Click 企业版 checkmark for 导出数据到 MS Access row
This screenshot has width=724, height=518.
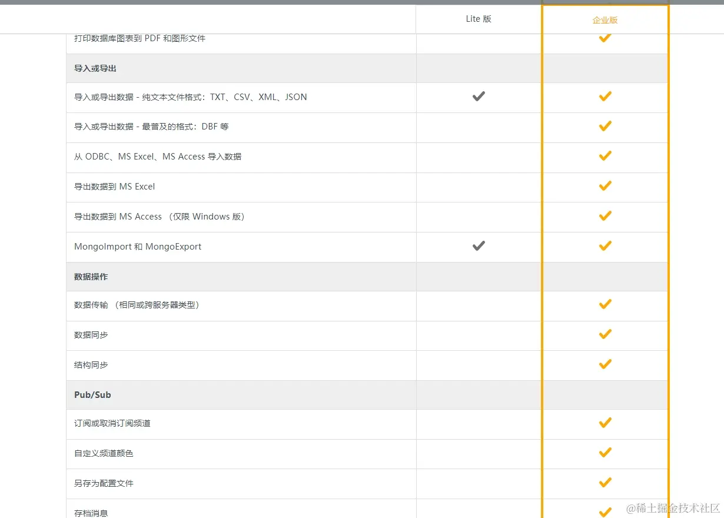point(605,216)
